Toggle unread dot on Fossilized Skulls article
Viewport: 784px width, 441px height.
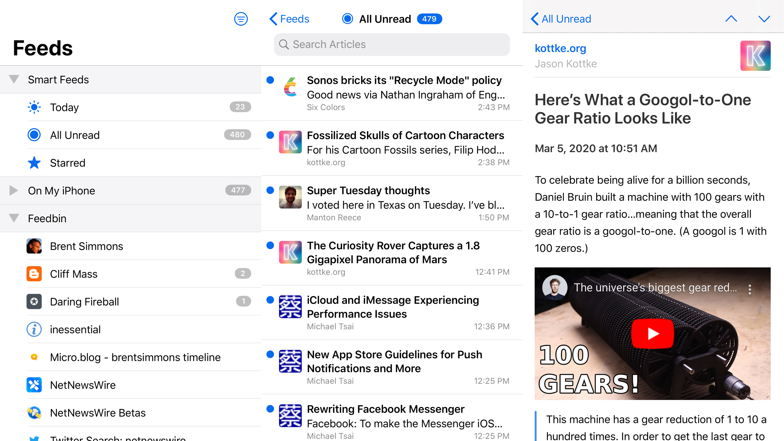[270, 135]
